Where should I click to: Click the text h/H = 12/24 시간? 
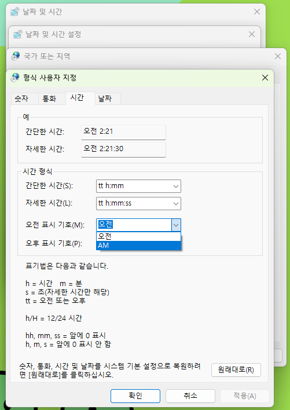coord(54,319)
